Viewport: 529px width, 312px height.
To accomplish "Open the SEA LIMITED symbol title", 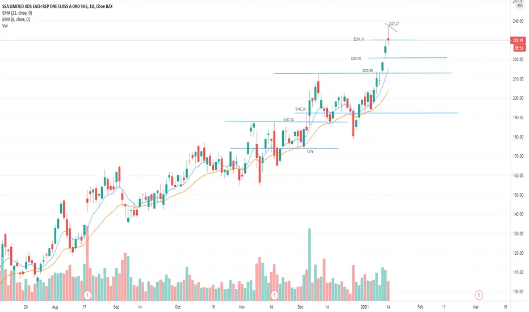I will pyautogui.click(x=57, y=6).
